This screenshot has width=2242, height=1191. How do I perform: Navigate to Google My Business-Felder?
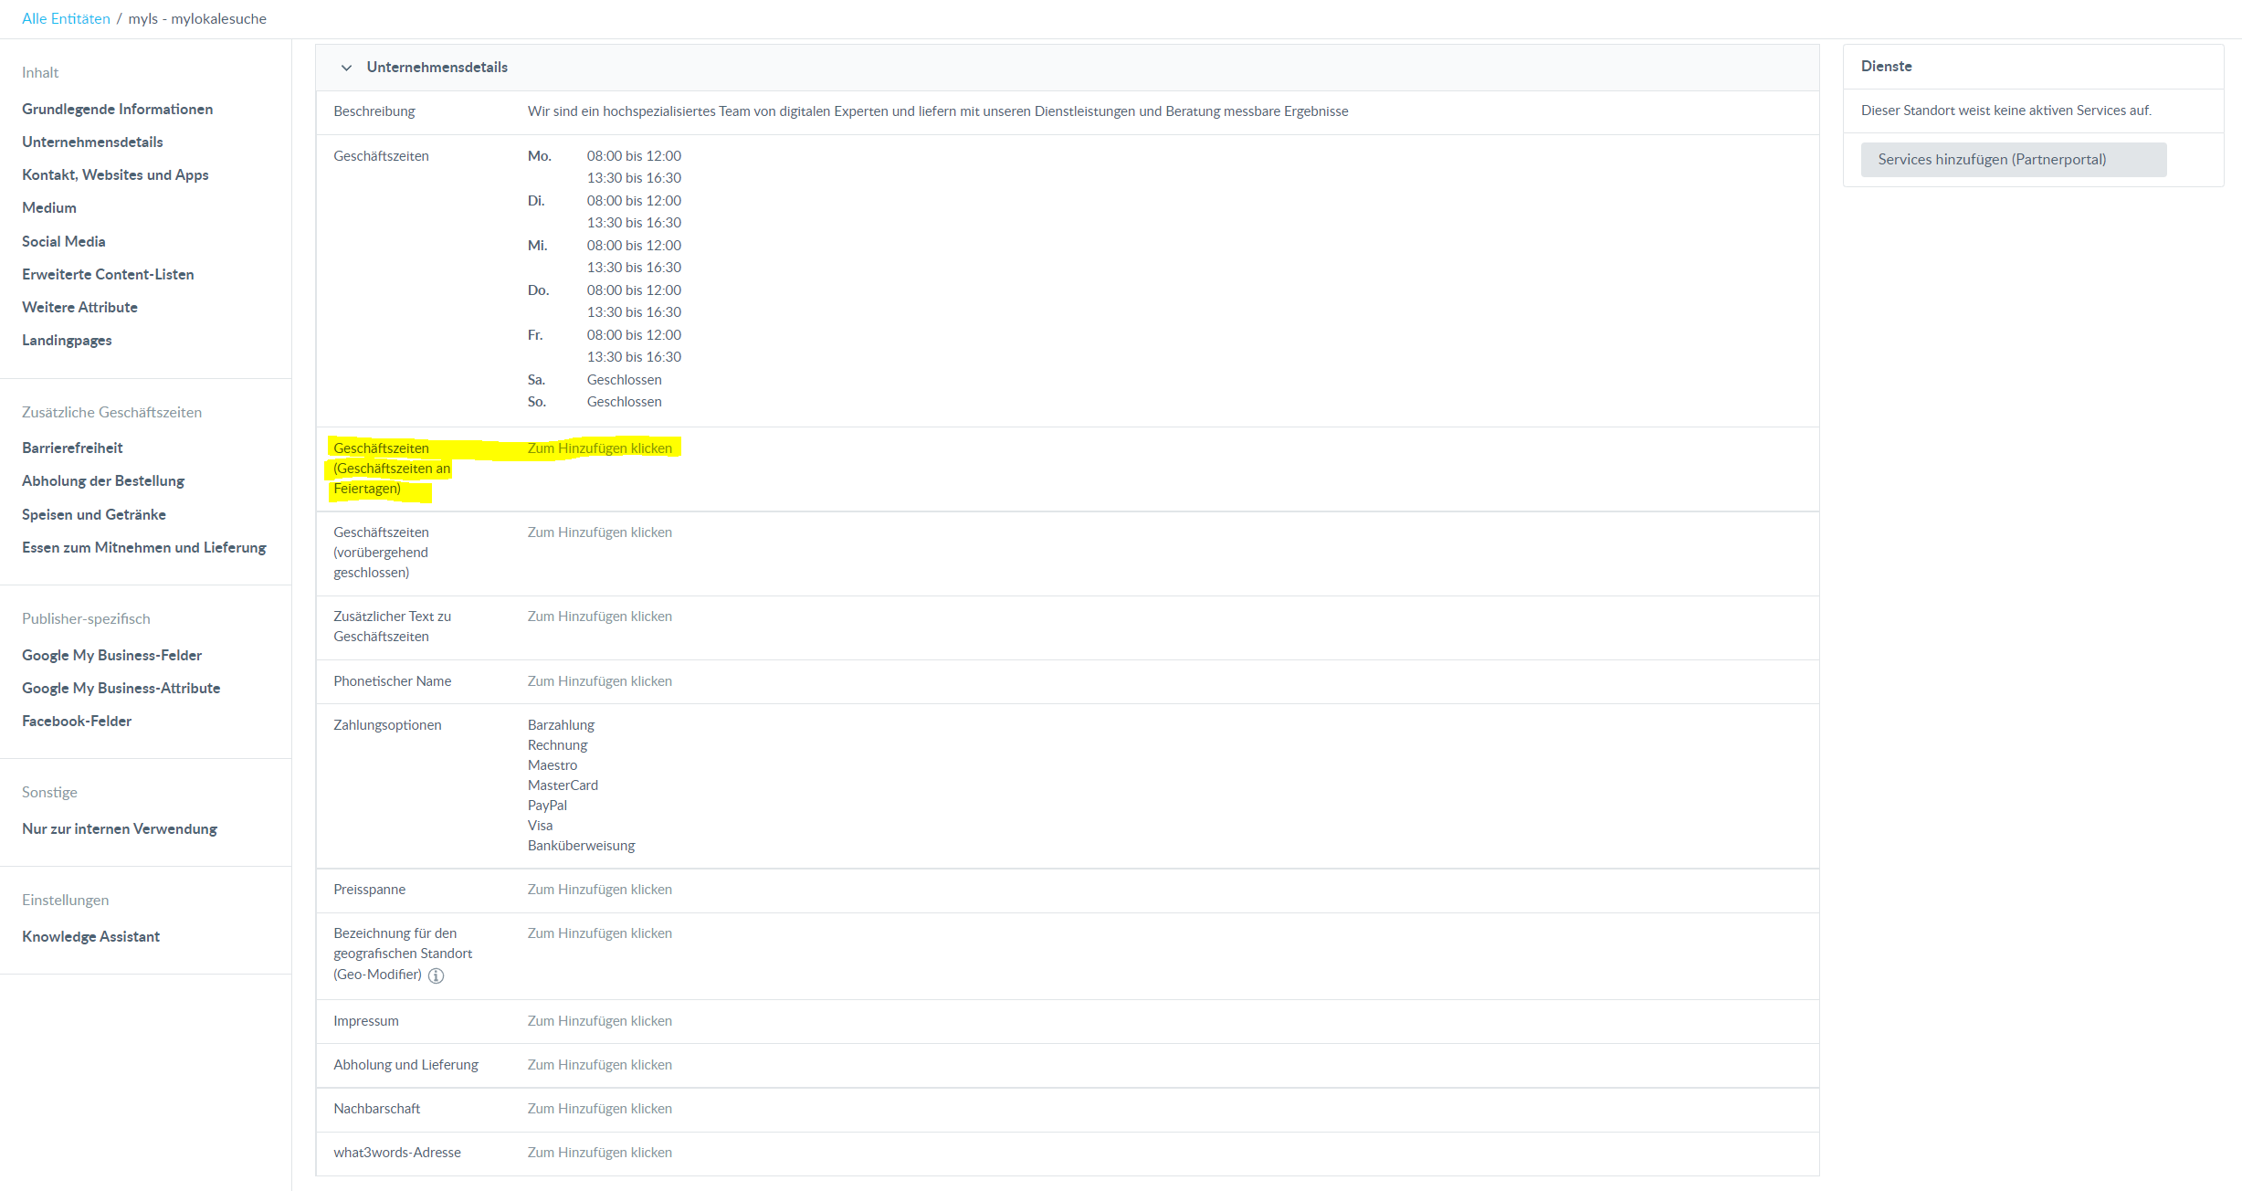coord(111,655)
